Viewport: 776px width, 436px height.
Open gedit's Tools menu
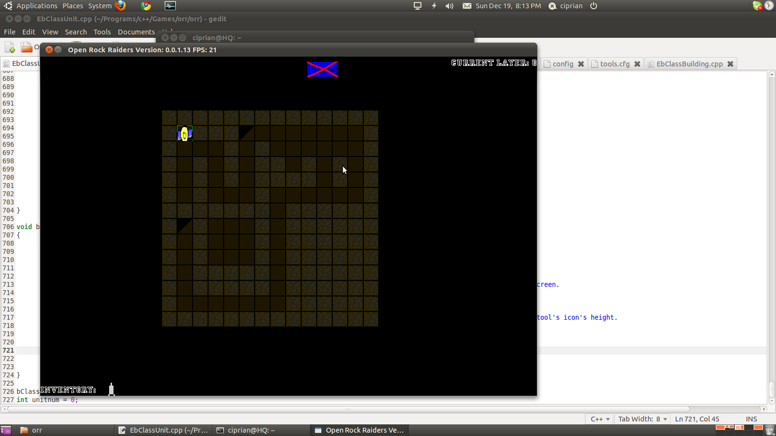(102, 32)
